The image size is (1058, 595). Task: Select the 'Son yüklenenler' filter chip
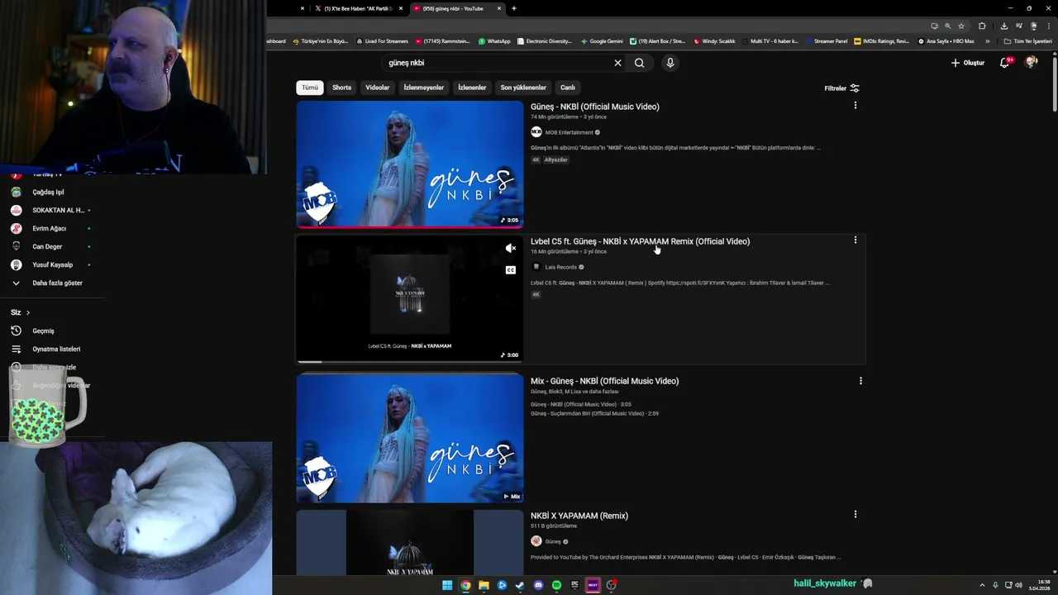click(x=523, y=88)
